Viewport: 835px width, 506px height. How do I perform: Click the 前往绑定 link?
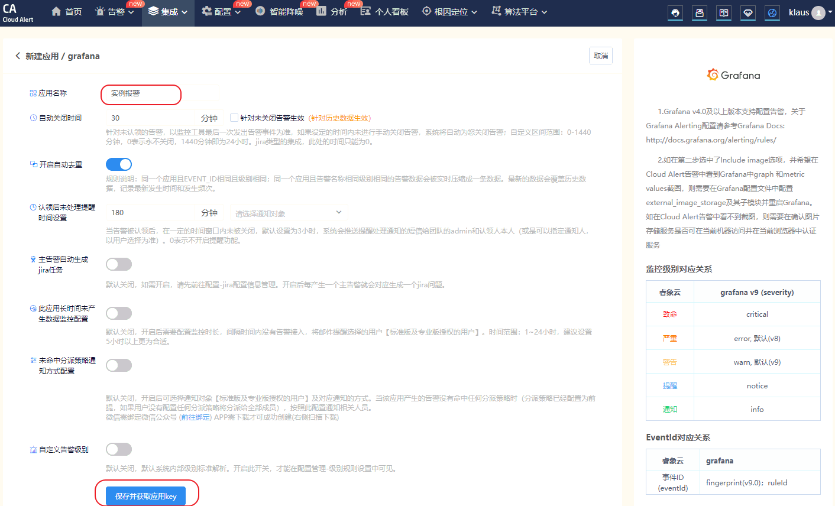pyautogui.click(x=196, y=417)
